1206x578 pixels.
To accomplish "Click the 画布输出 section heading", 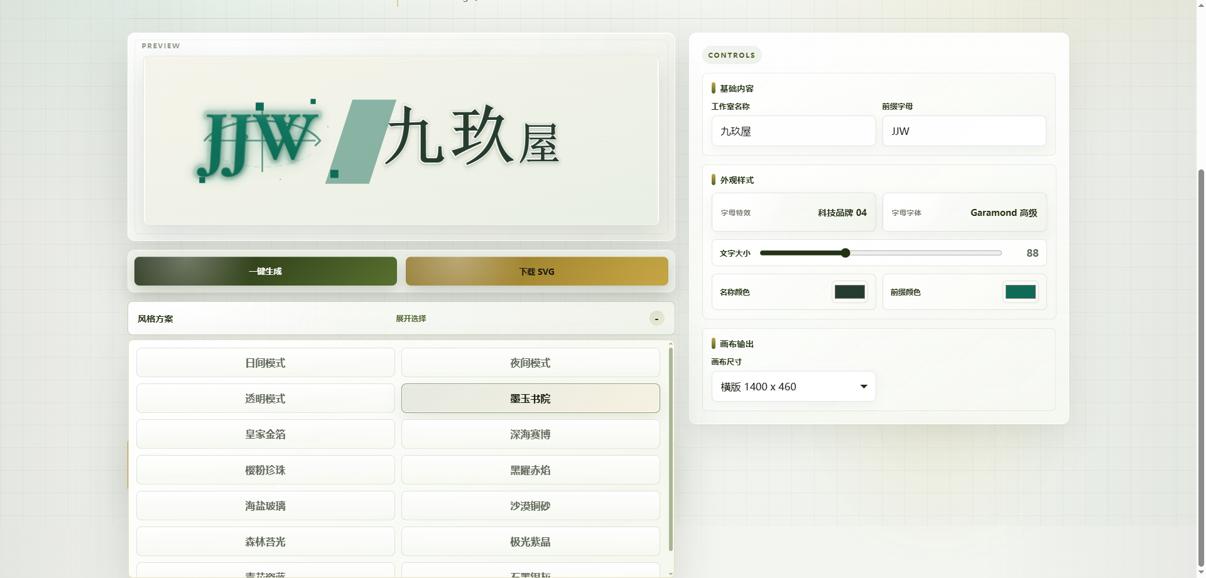I will [736, 344].
